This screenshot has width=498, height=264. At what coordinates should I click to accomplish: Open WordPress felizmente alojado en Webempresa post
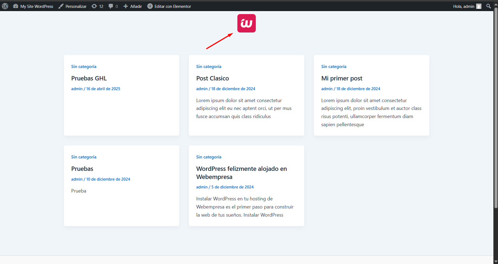point(242,173)
